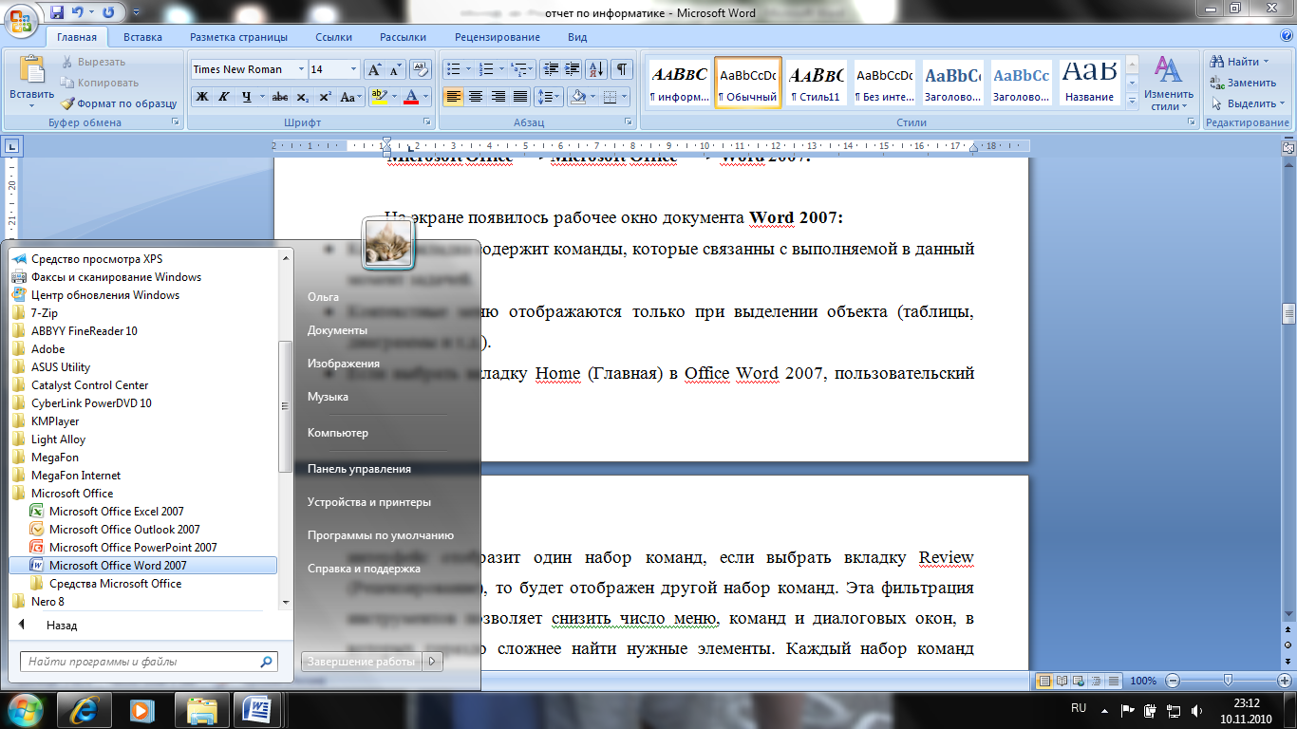Screen dimensions: 1297x729
Task: Toggle Print Layout view button
Action: click(x=1045, y=681)
